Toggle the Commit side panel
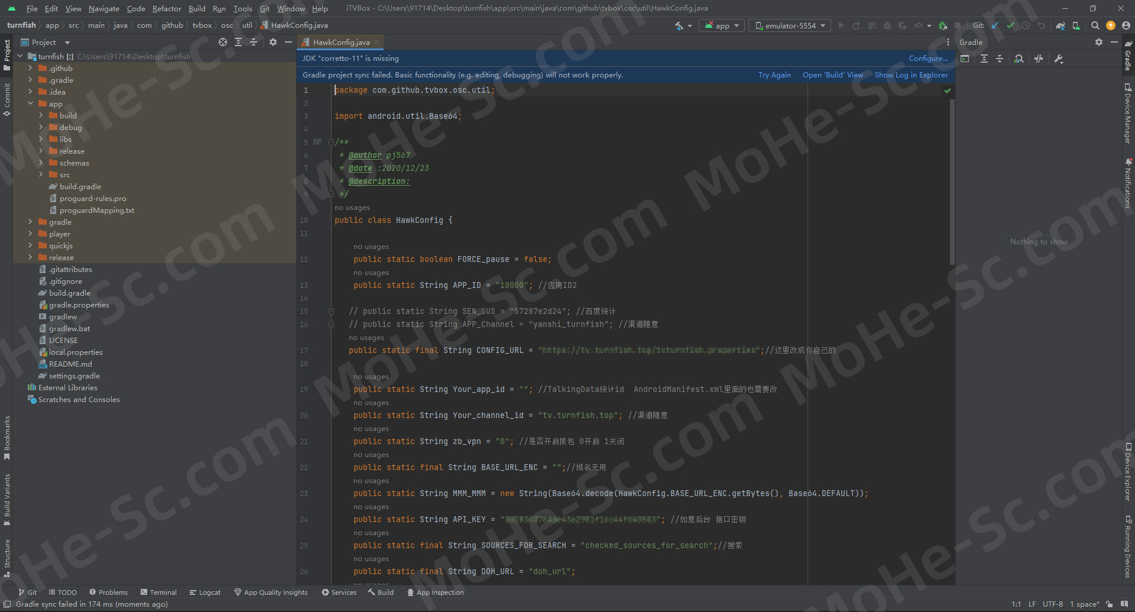Image resolution: width=1135 pixels, height=612 pixels. tap(7, 99)
